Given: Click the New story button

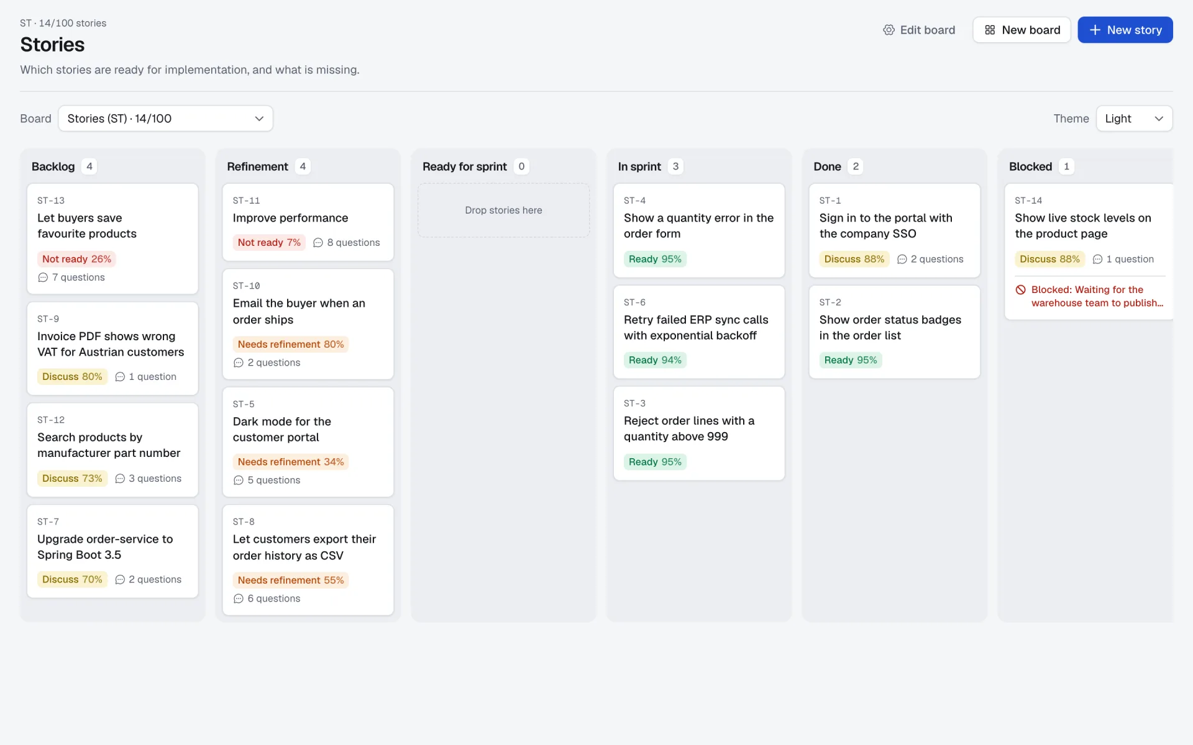Looking at the screenshot, I should (1125, 30).
